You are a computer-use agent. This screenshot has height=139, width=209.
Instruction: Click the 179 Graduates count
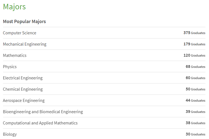[194, 44]
